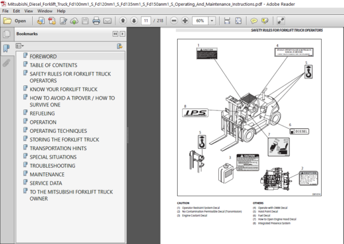The height and width of the screenshot is (244, 344).
Task: Open the TABLE OF CONTENTS bookmark
Action: (53, 65)
